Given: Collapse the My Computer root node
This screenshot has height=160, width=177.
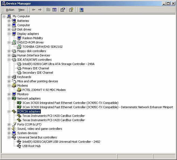Looking at the screenshot, I should pos(4,16).
